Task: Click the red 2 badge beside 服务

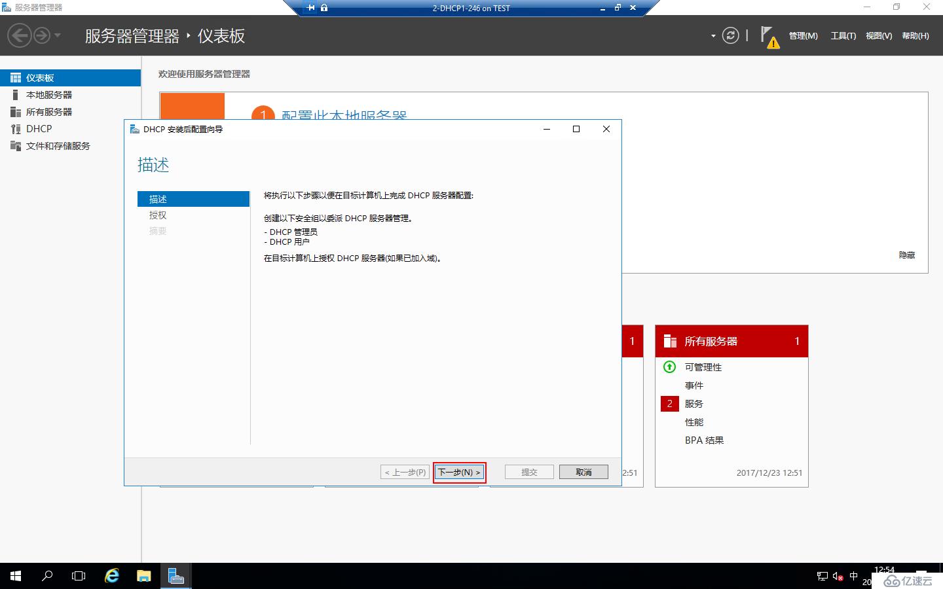Action: tap(669, 404)
